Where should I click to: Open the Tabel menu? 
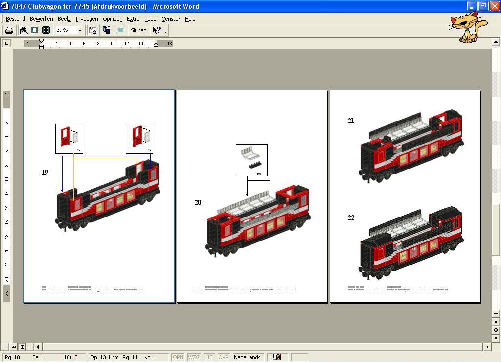pyautogui.click(x=151, y=19)
